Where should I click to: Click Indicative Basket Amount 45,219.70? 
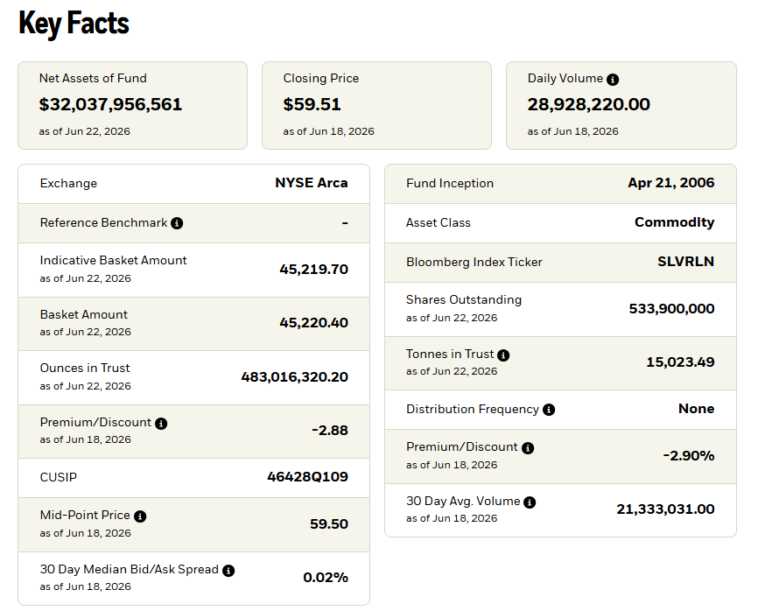click(x=313, y=270)
